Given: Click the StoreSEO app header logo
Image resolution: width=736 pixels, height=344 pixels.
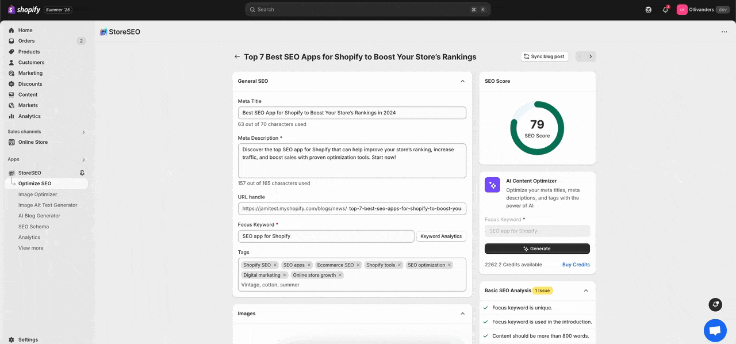Looking at the screenshot, I should coord(103,32).
